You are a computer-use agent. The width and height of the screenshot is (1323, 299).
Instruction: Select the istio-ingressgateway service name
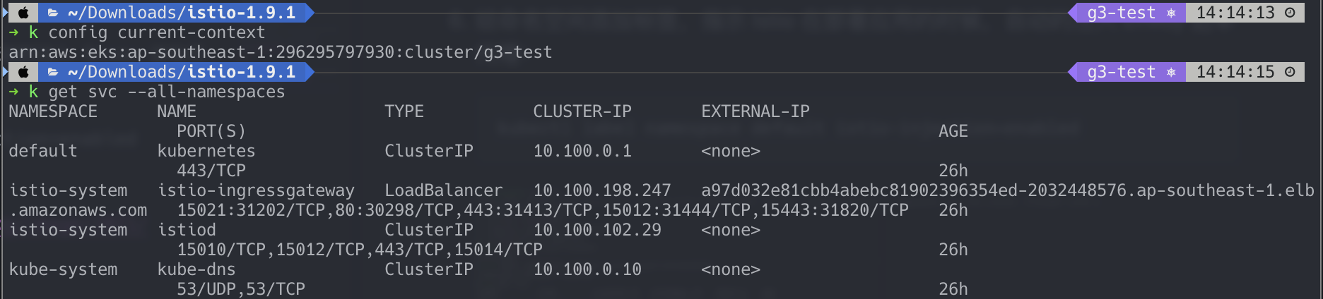click(x=256, y=190)
